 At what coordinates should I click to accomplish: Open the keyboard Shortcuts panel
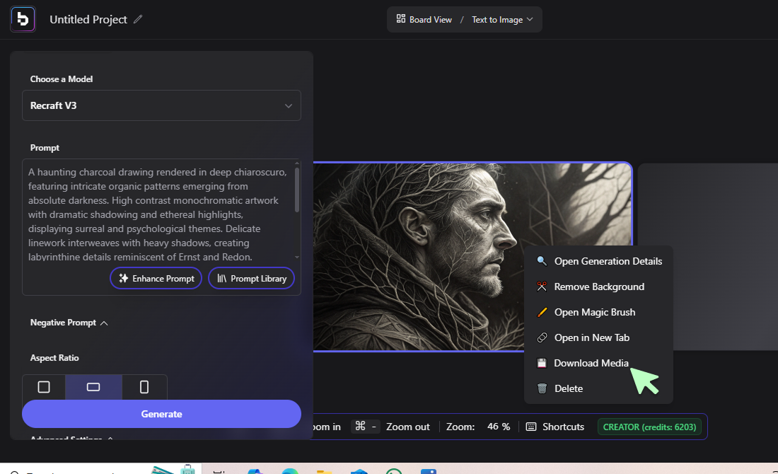pyautogui.click(x=555, y=427)
